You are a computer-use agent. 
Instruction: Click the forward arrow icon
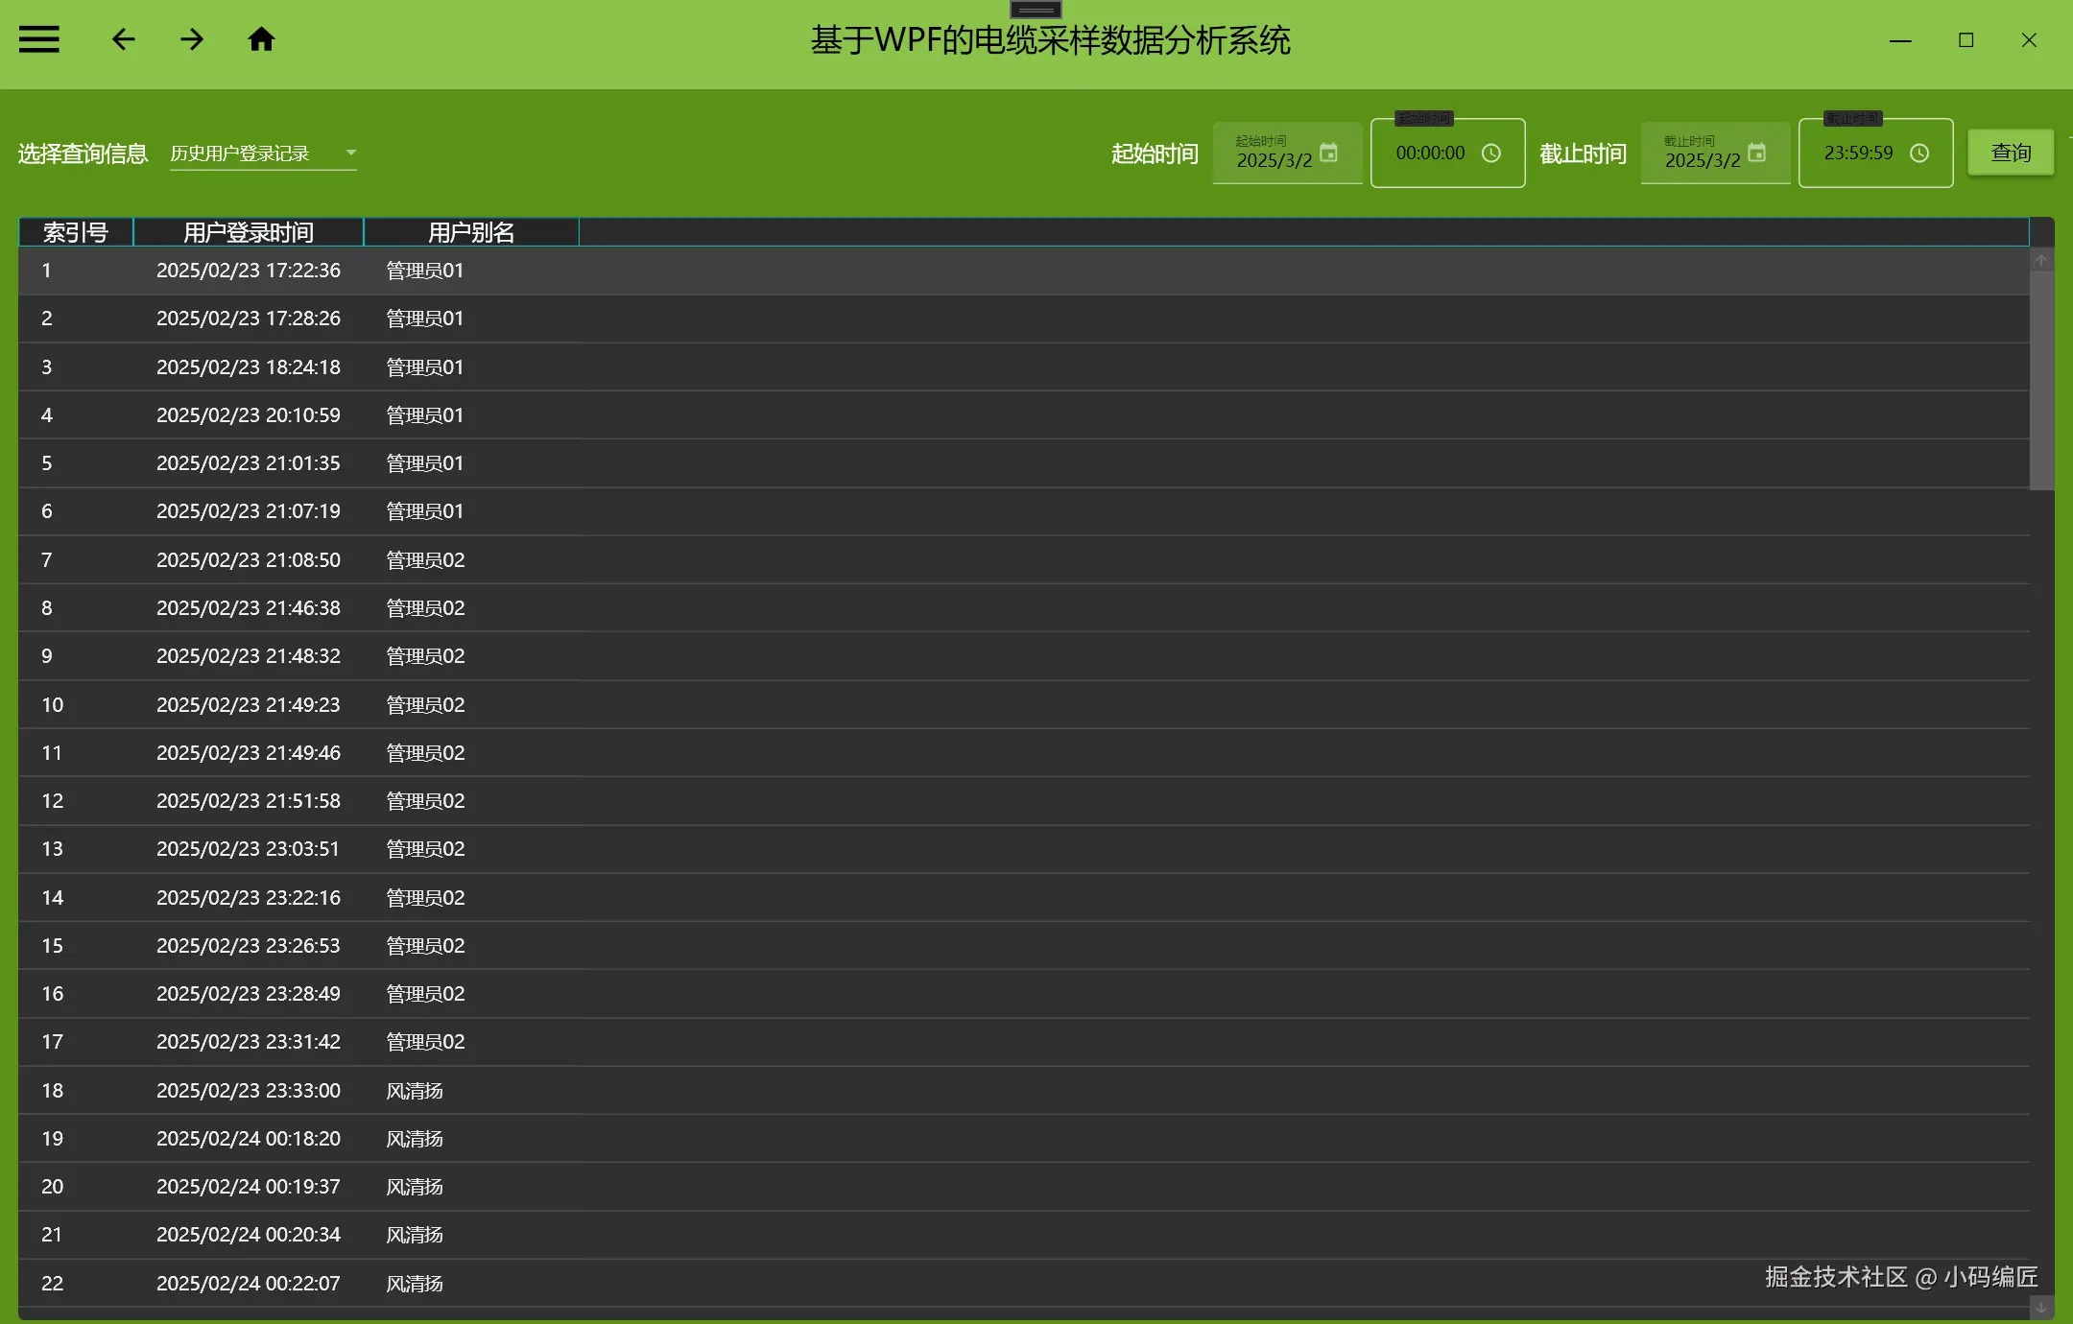point(192,39)
